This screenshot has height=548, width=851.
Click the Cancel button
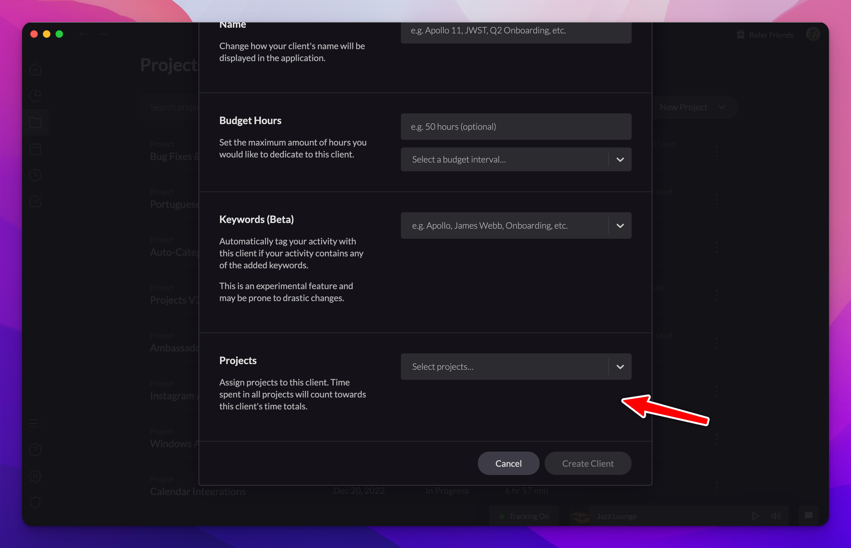(x=508, y=463)
